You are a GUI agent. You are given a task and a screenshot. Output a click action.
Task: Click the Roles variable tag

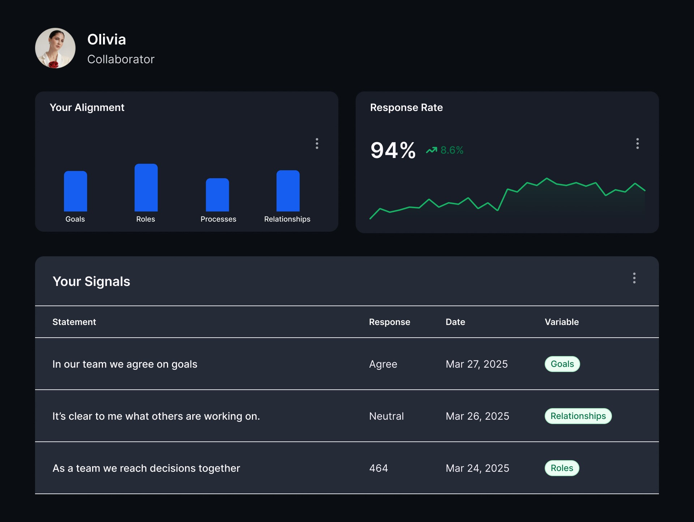(562, 468)
